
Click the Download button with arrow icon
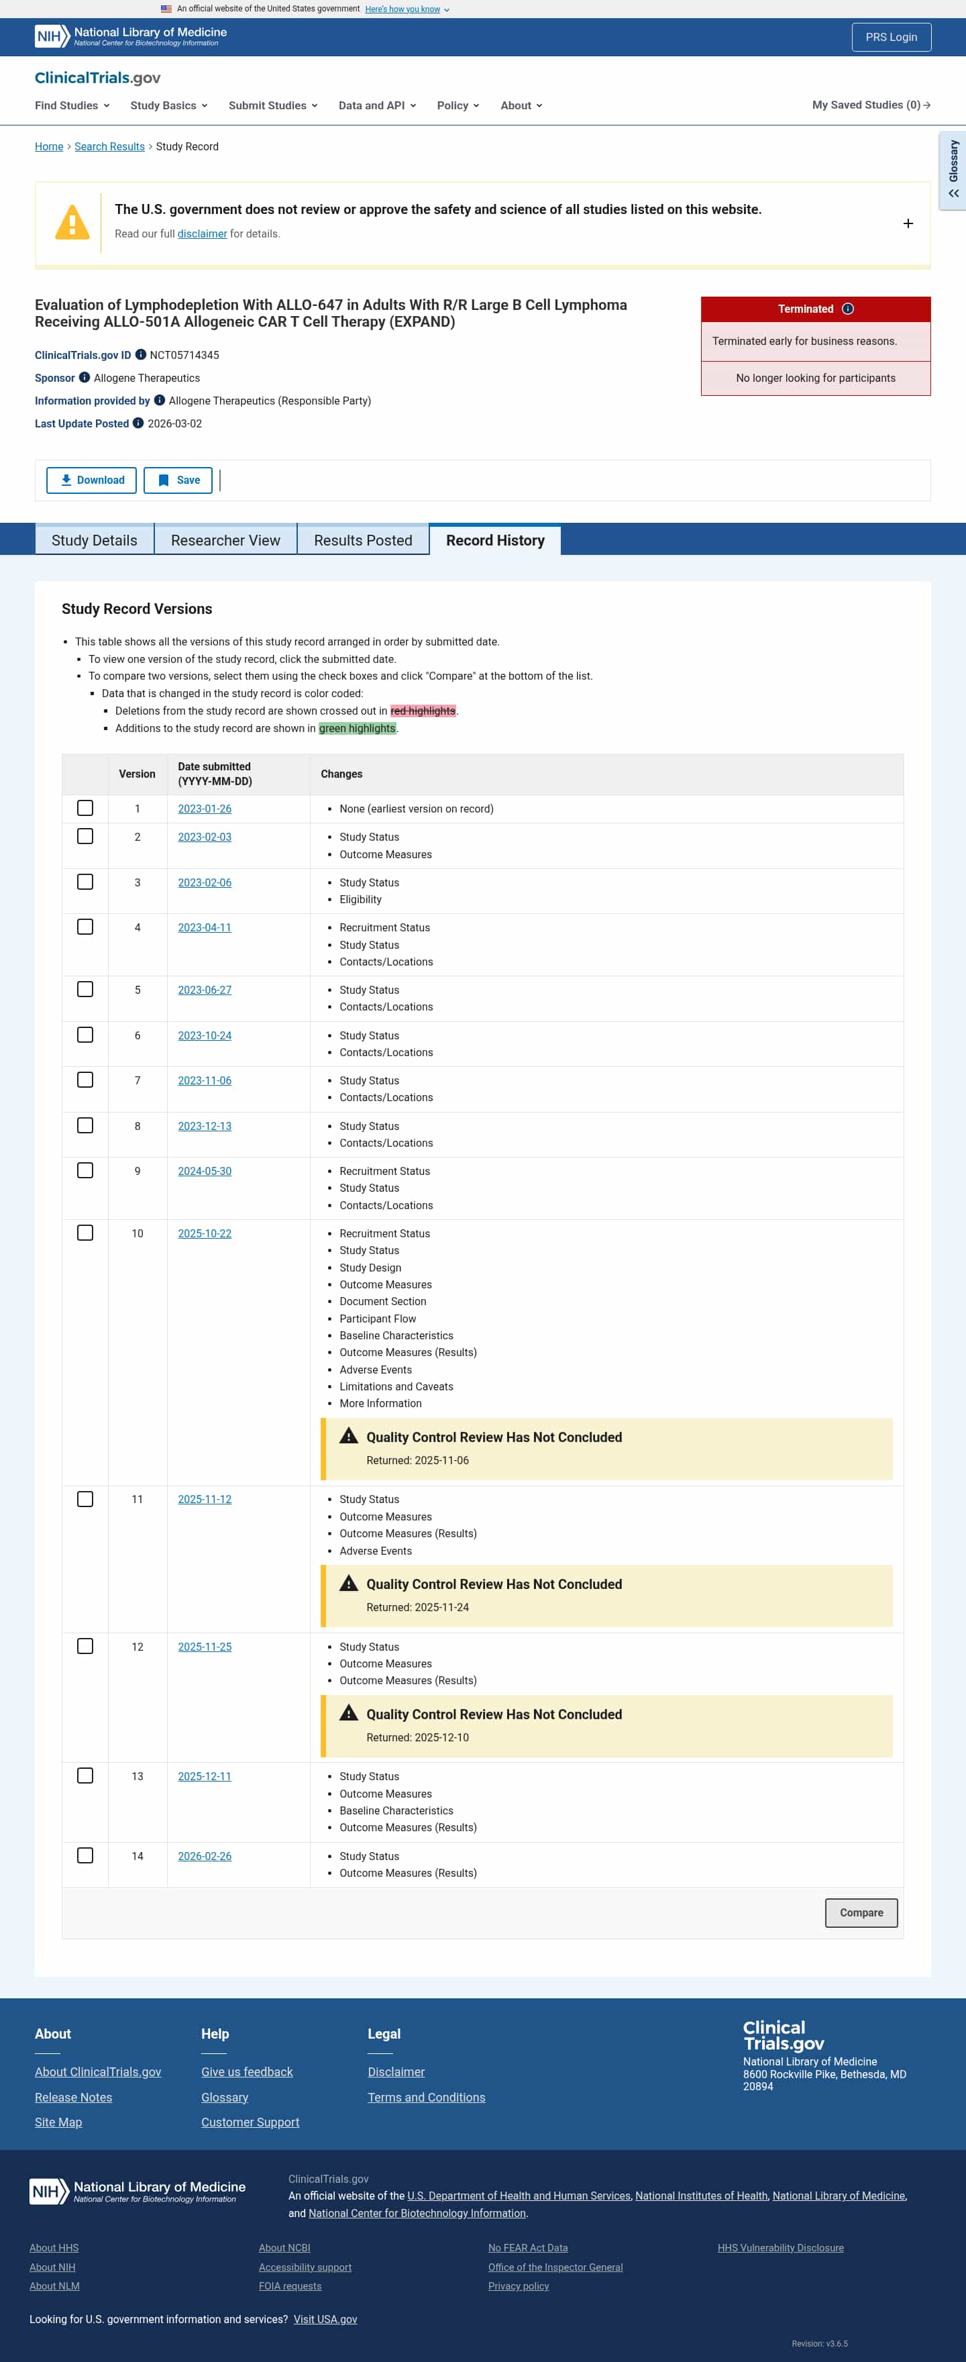(x=92, y=480)
